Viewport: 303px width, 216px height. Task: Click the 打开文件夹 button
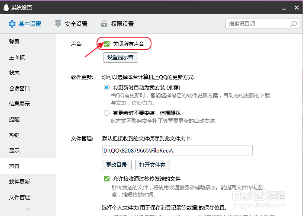pos(152,165)
